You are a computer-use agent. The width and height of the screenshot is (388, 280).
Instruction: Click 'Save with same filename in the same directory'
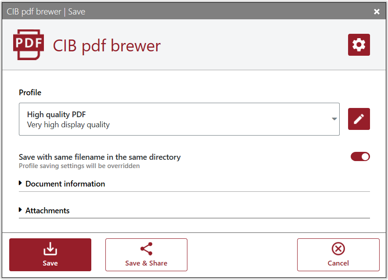click(x=100, y=157)
